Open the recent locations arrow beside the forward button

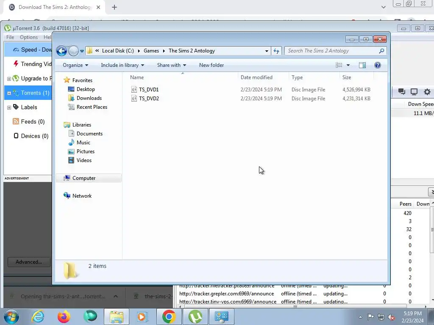82,51
